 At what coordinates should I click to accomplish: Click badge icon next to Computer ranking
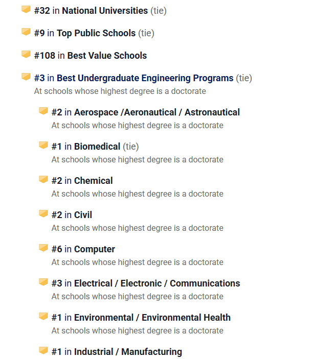(x=43, y=248)
